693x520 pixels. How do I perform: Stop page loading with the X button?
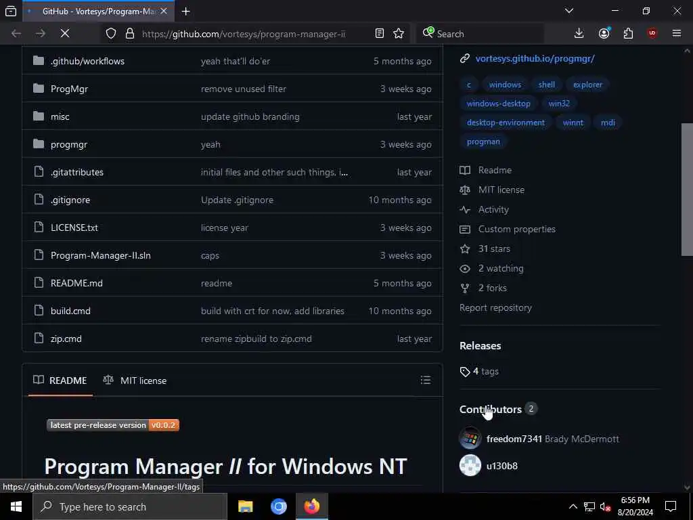point(65,33)
